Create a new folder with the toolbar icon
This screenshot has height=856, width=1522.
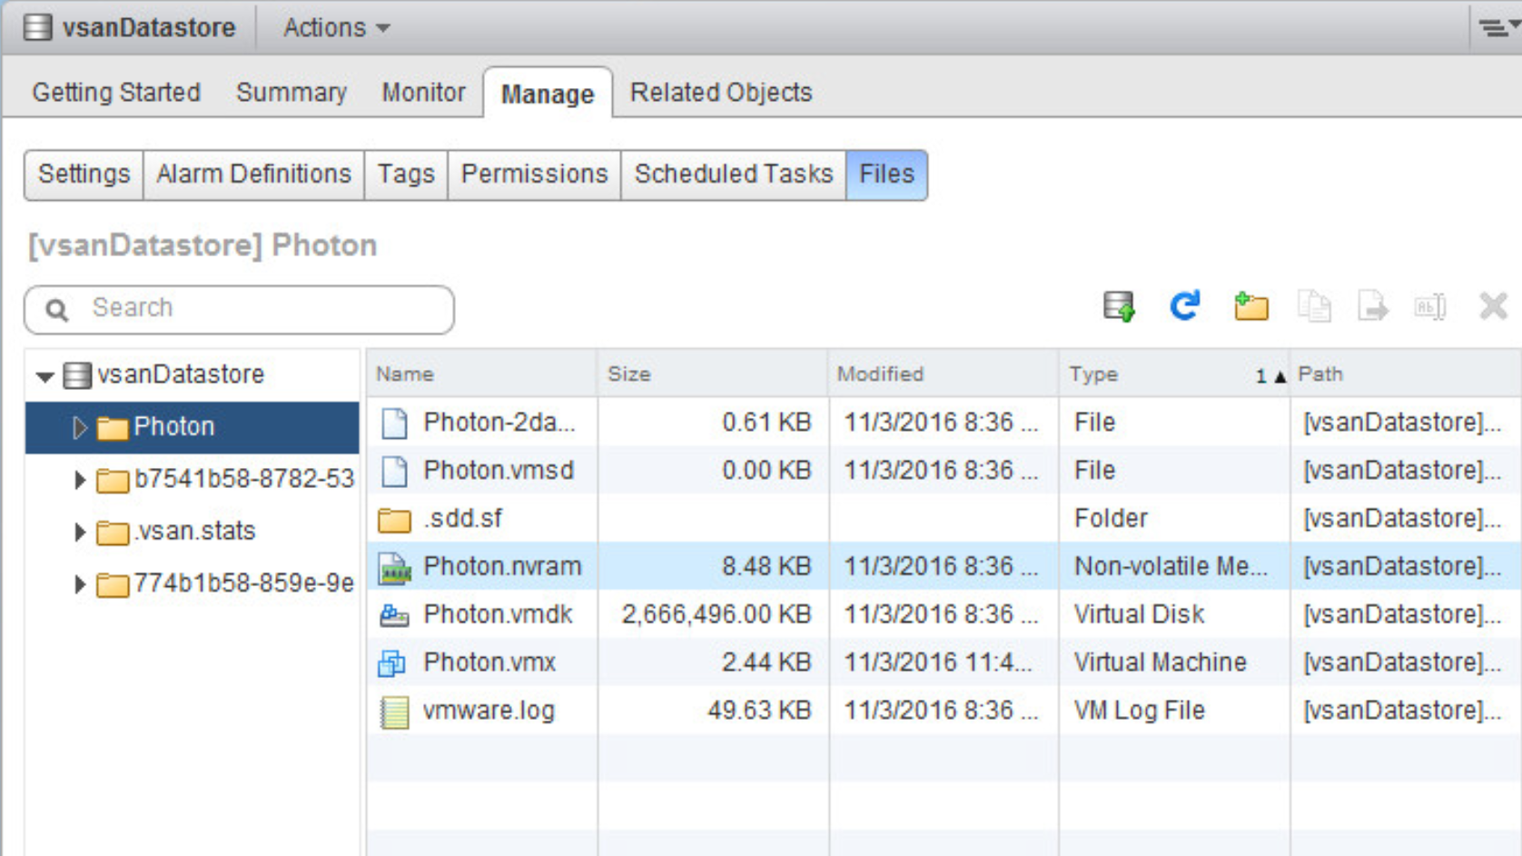tap(1250, 307)
